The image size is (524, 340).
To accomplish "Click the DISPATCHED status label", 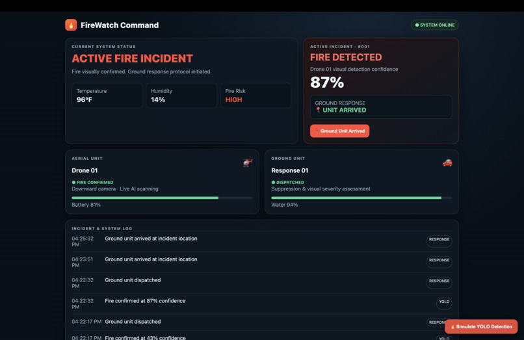I will [290, 183].
